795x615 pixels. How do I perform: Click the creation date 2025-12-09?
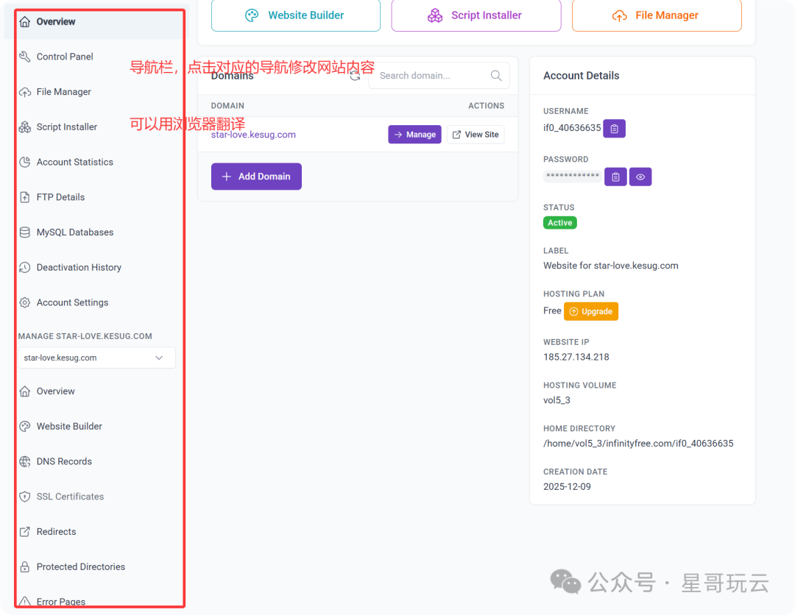click(x=567, y=487)
